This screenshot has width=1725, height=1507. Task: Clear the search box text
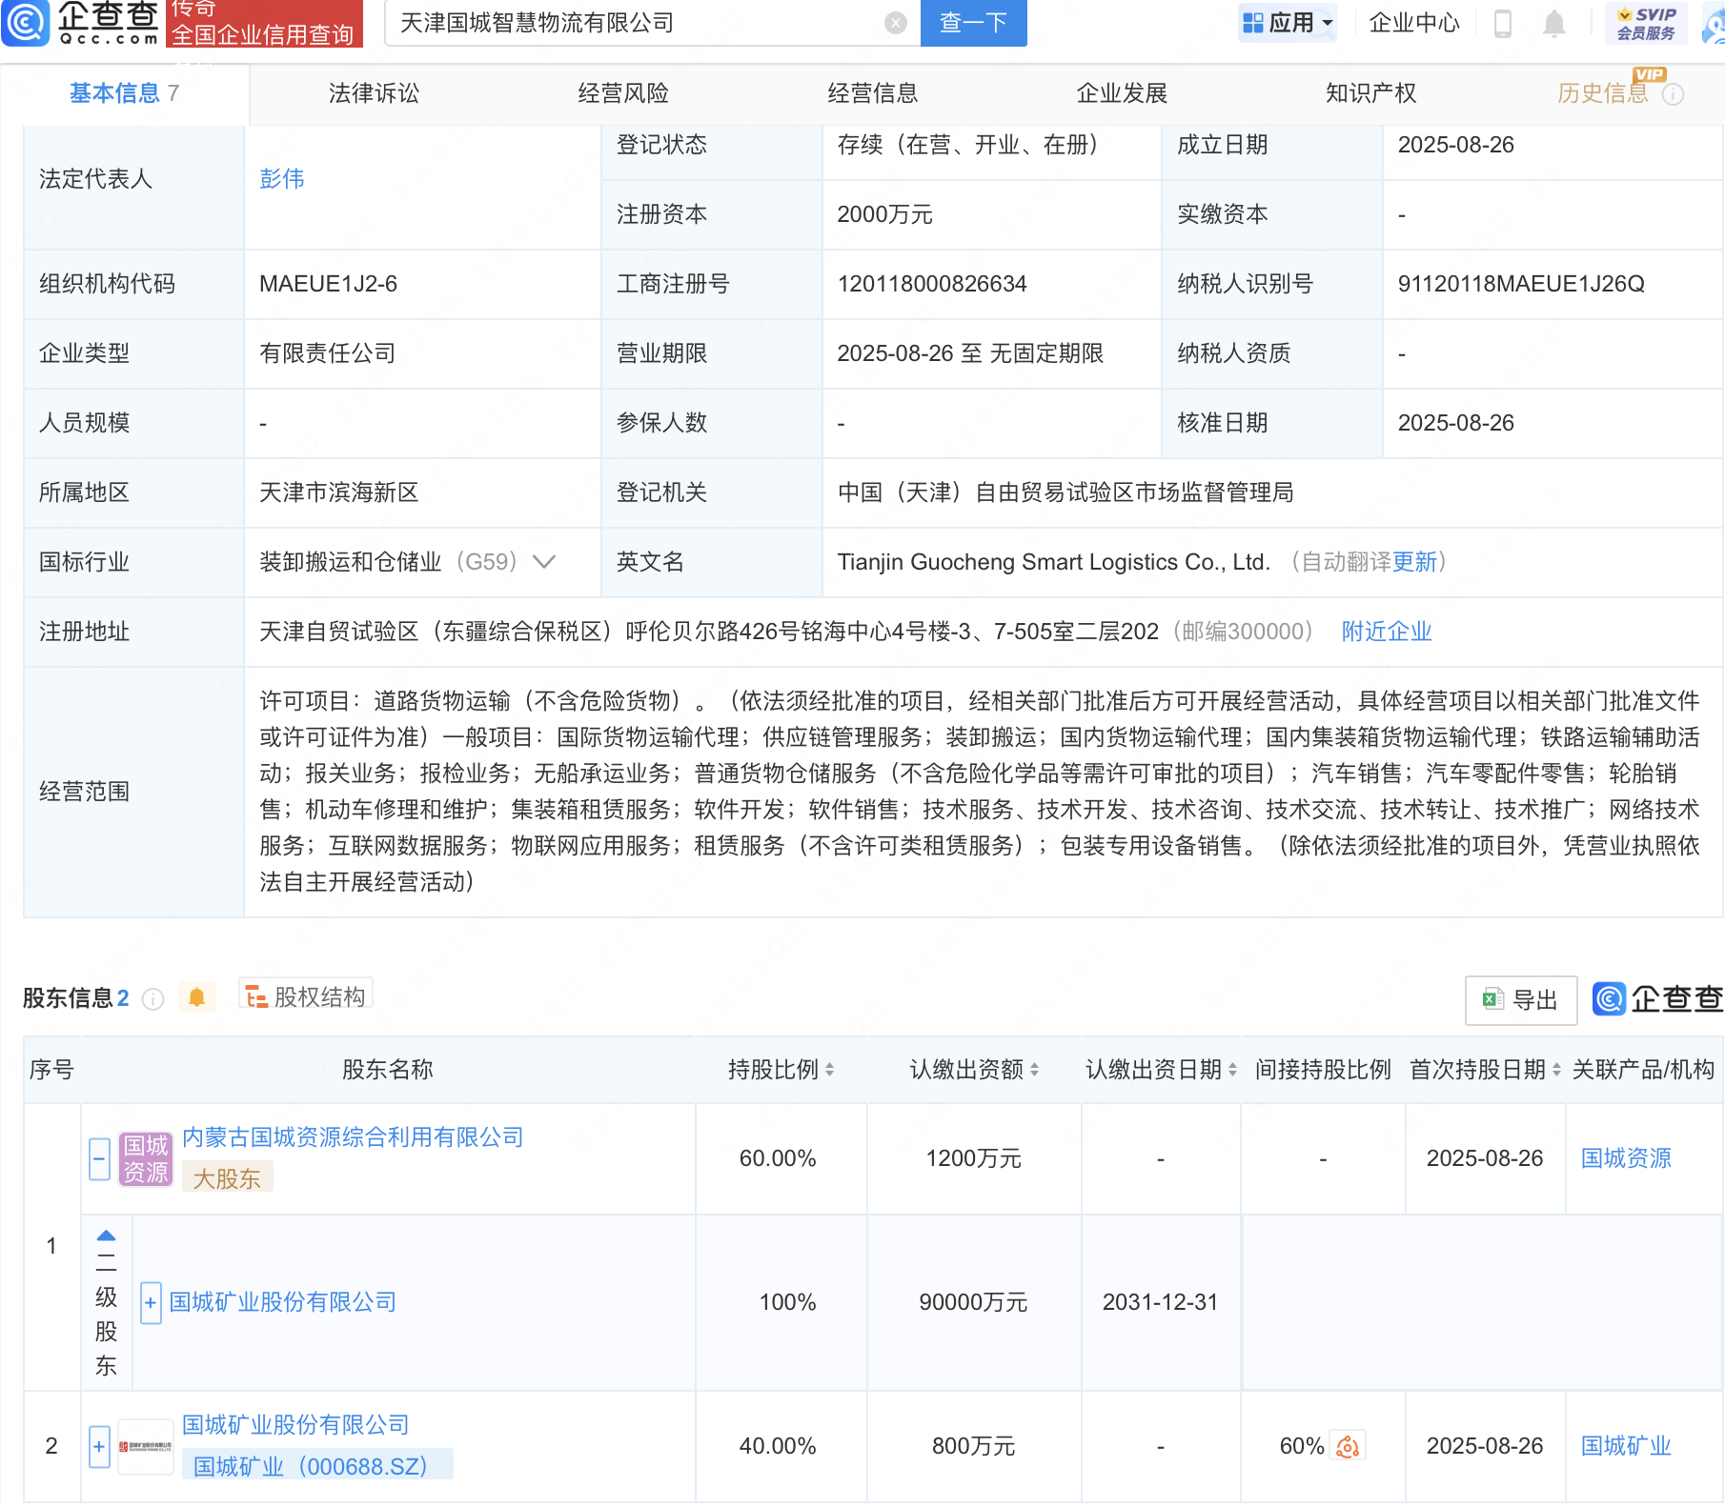coord(895,23)
